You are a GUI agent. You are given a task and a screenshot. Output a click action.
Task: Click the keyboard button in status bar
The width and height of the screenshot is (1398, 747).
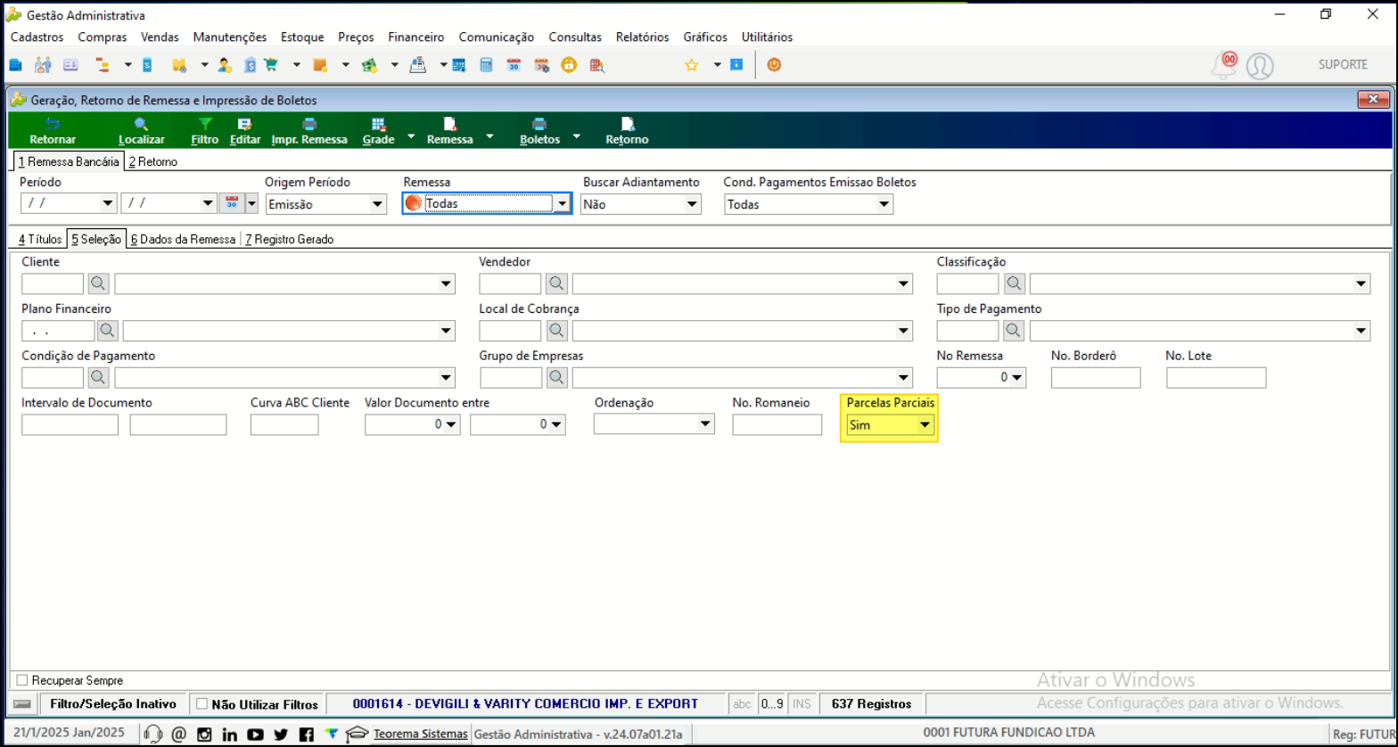(23, 704)
